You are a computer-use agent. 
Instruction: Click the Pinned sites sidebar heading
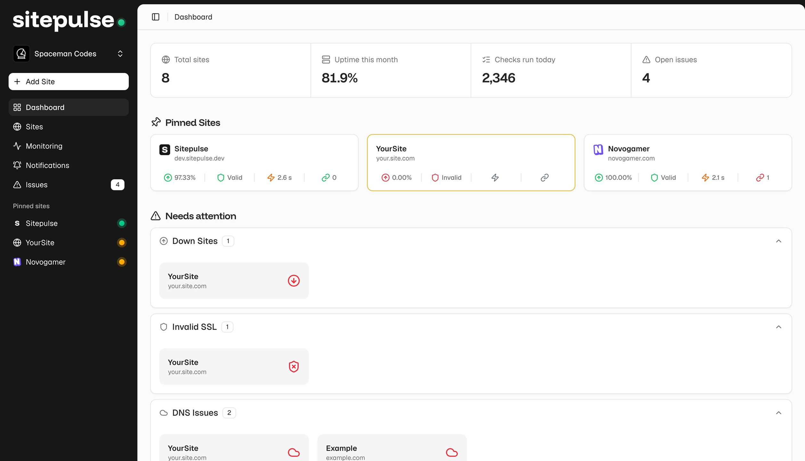(31, 206)
